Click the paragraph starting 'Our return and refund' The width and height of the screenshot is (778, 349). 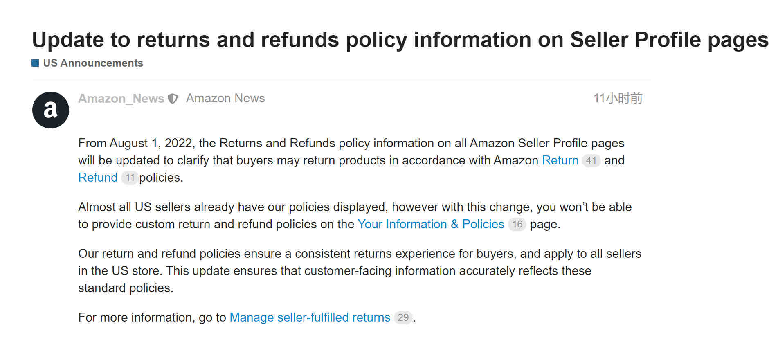point(360,271)
